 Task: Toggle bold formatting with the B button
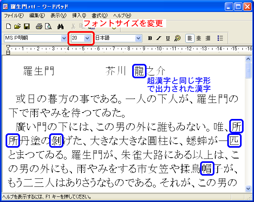coord(150,38)
